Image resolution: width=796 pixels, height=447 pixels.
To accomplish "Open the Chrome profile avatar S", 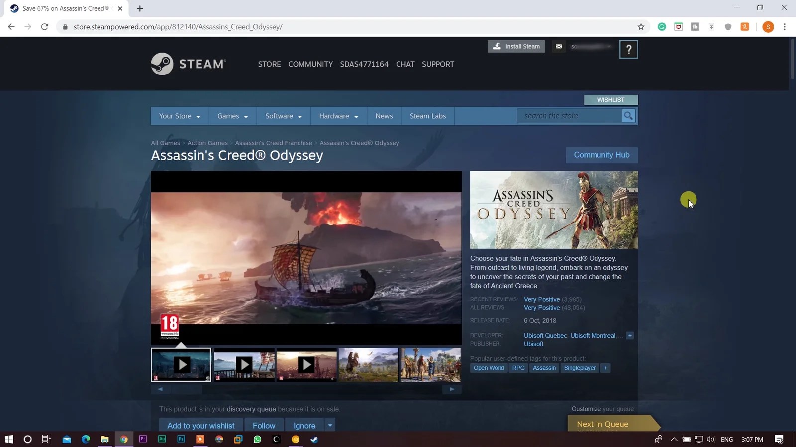I will coord(768,27).
